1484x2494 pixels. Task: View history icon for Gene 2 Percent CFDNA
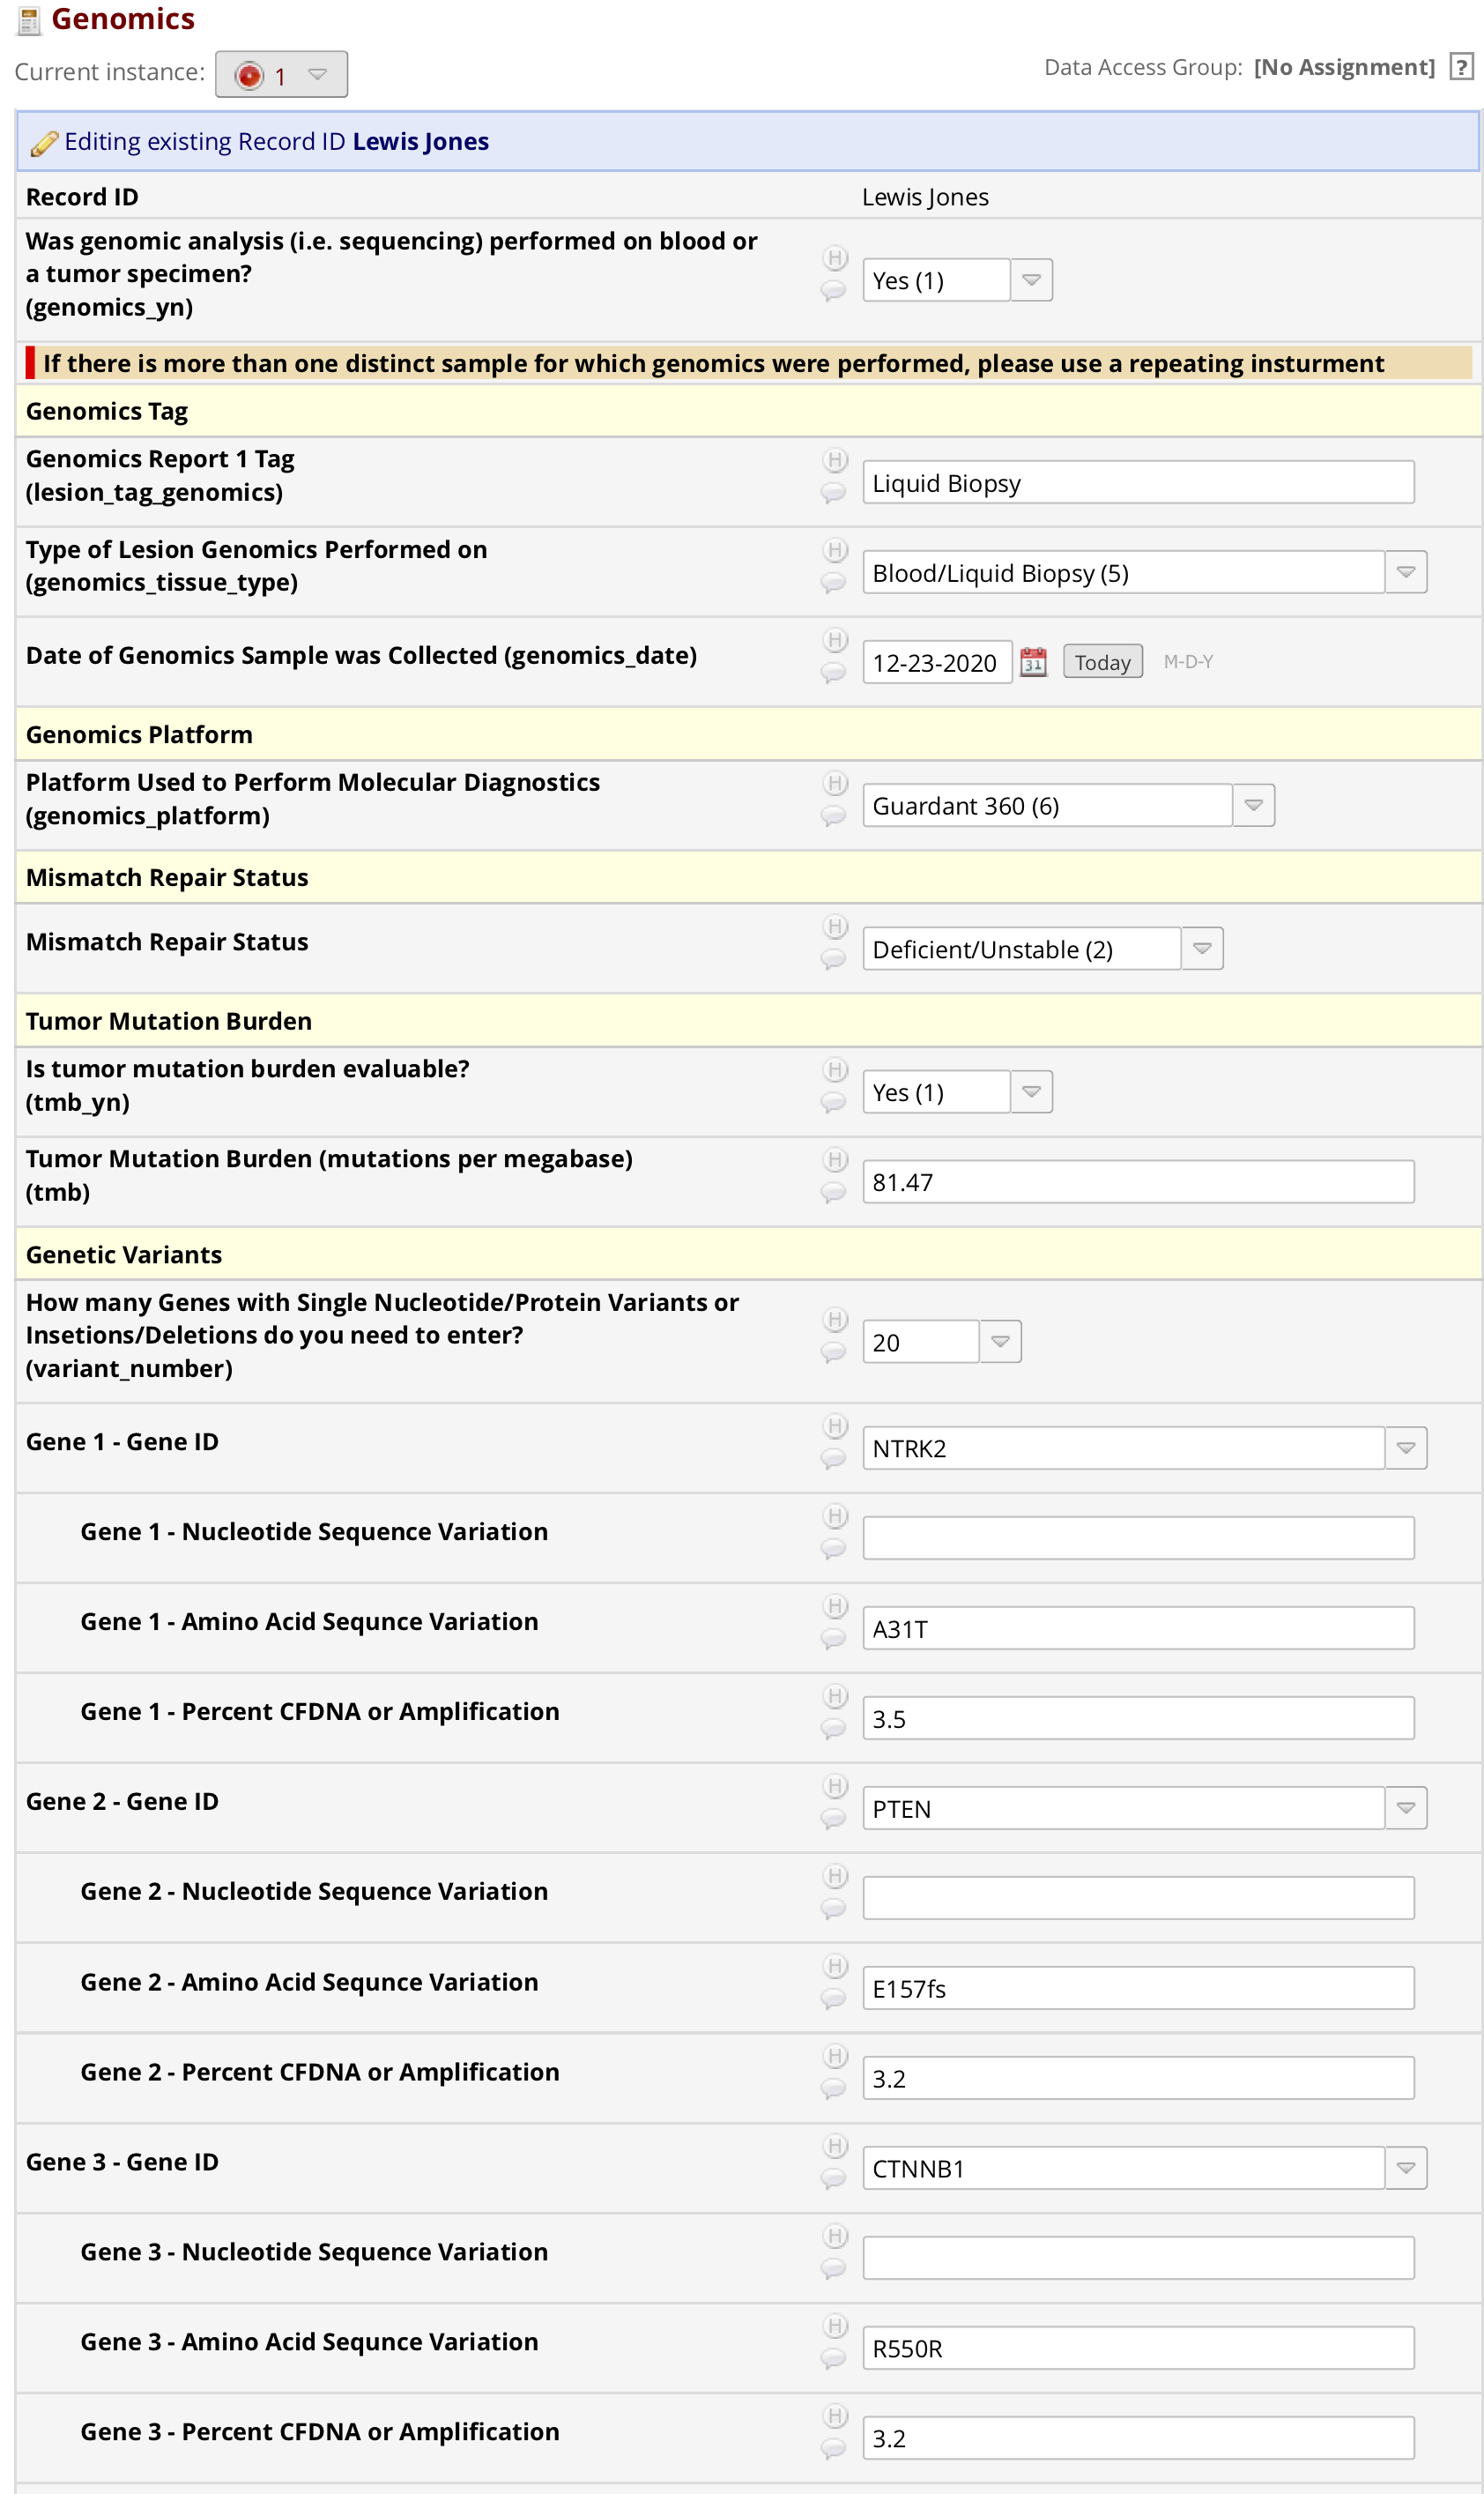click(835, 2056)
